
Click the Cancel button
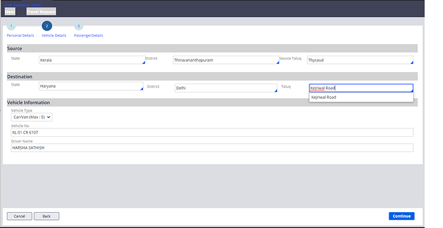20,216
